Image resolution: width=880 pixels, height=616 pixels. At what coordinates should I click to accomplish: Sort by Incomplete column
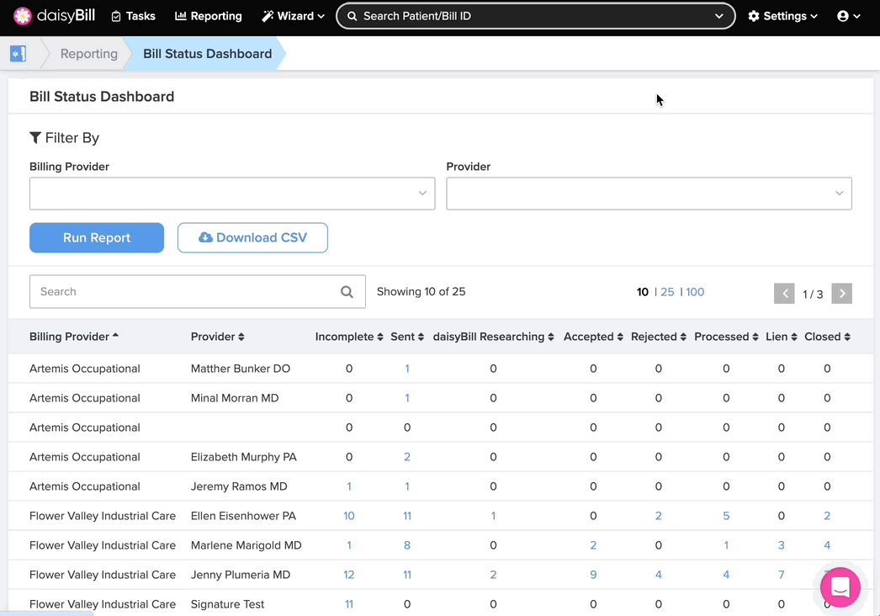pyautogui.click(x=349, y=337)
